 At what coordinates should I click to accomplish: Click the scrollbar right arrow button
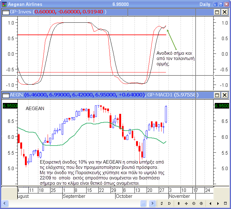152,203
